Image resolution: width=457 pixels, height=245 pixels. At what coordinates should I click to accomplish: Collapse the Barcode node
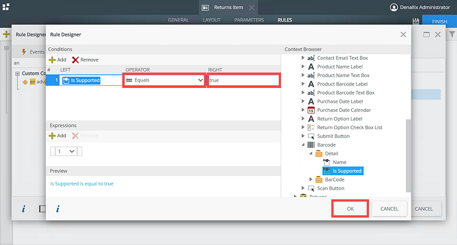tap(303, 144)
